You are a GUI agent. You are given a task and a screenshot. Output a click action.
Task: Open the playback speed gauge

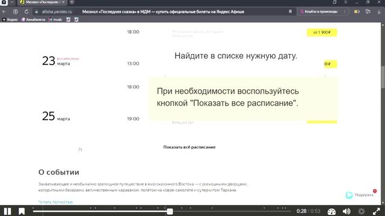(331, 211)
